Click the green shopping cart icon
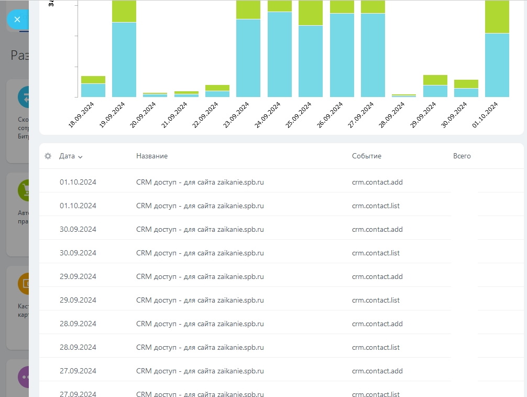 tap(24, 190)
